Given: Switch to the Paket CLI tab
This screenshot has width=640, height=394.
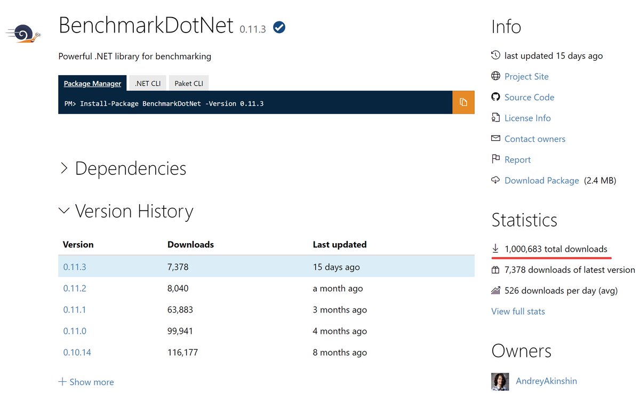Looking at the screenshot, I should click(x=189, y=83).
